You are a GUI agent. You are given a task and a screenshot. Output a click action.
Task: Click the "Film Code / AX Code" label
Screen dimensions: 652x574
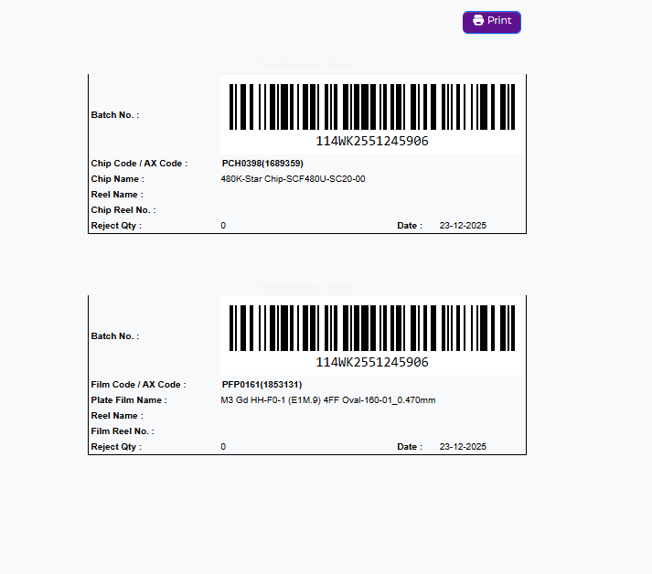pos(138,385)
